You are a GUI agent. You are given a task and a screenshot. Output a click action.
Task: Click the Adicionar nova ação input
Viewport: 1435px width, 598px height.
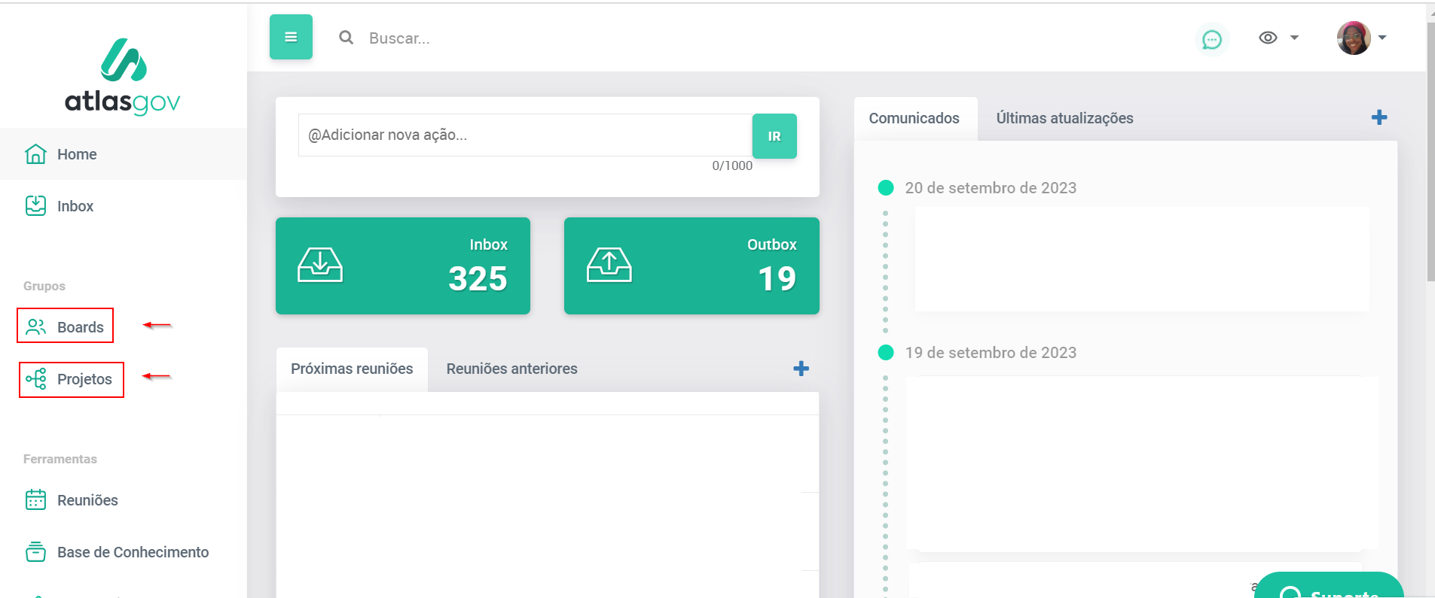click(x=526, y=135)
